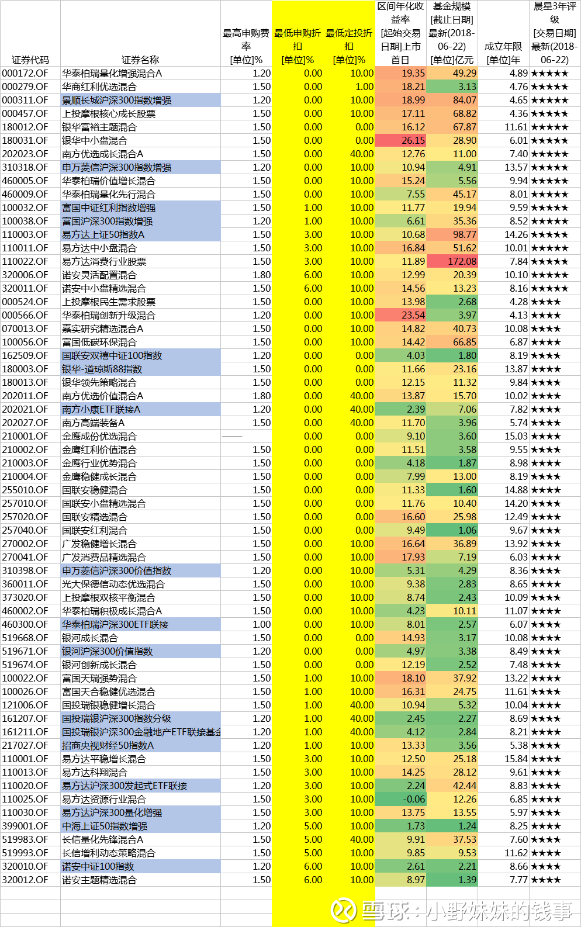Screen dimensions: 581x927
Task: Click the security code 000311.OF
Action: 25,101
